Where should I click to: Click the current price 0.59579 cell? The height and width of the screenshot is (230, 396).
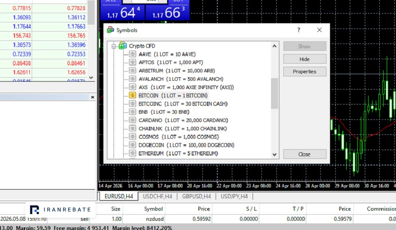[x=342, y=219]
